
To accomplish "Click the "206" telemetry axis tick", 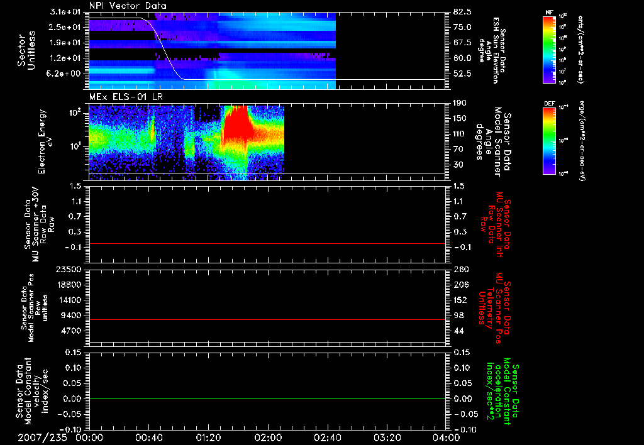I will [x=461, y=285].
